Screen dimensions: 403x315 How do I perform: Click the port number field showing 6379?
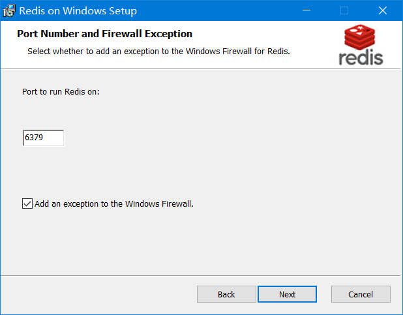pyautogui.click(x=43, y=138)
